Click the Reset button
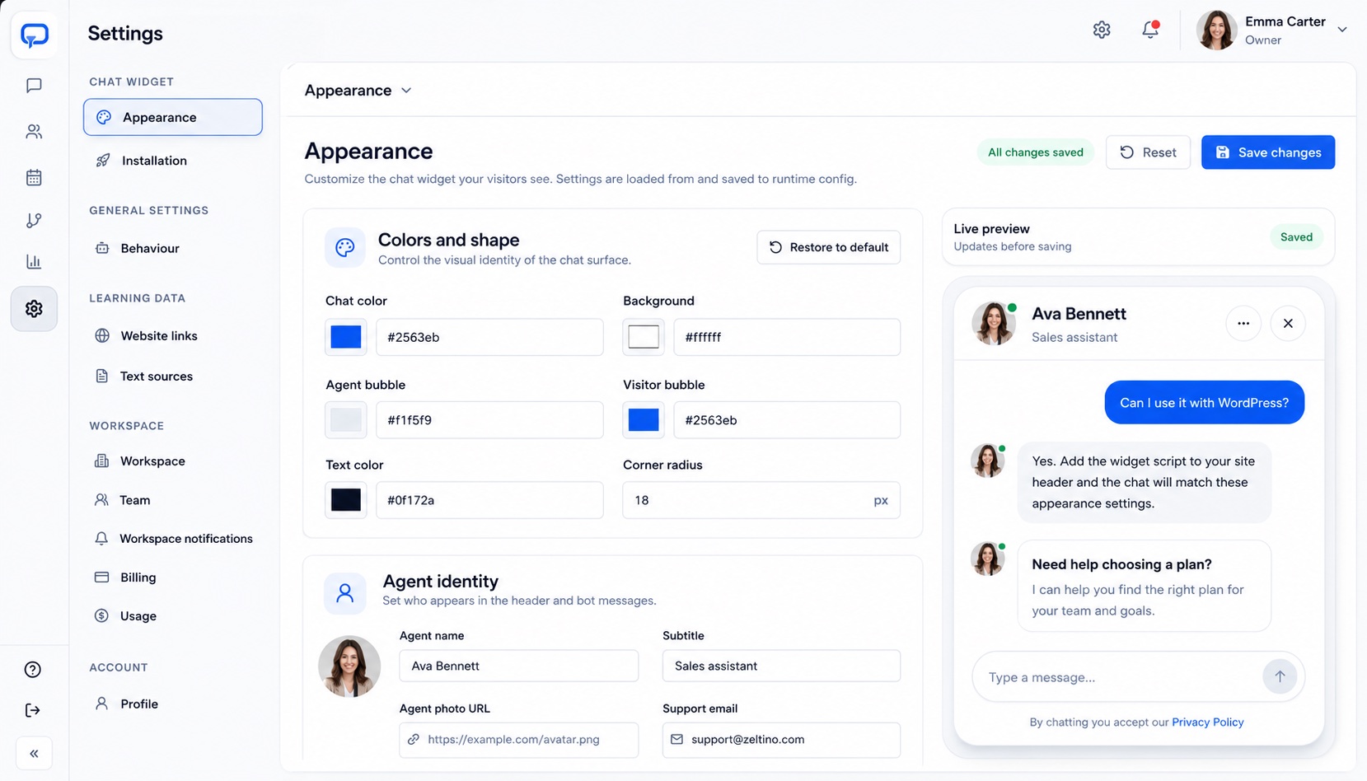Image resolution: width=1367 pixels, height=781 pixels. click(1148, 152)
